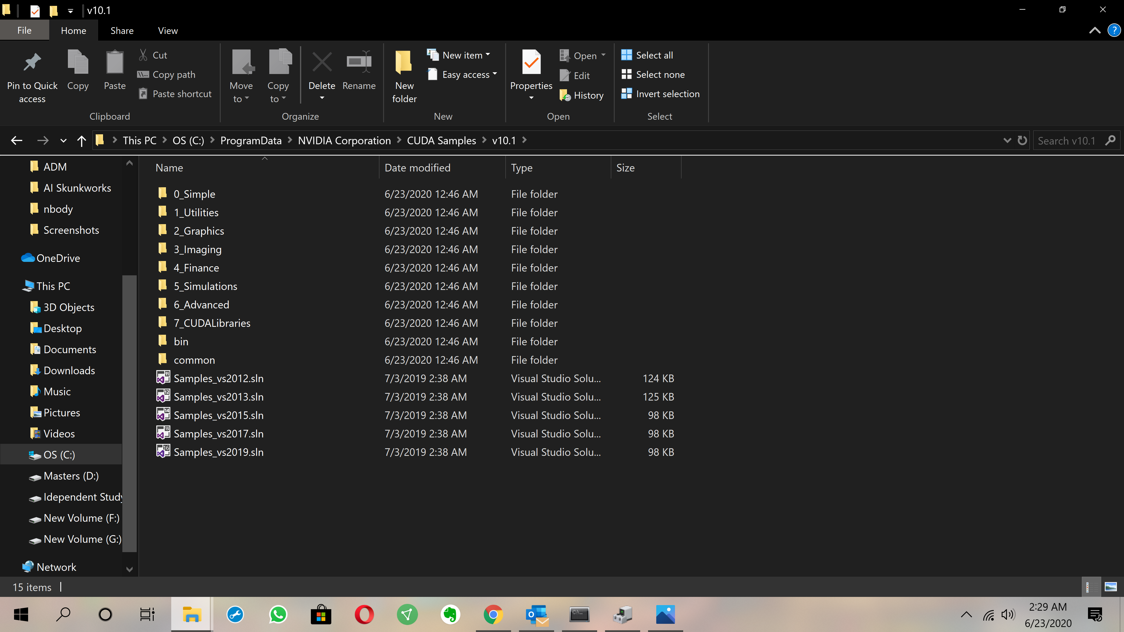Refresh the v10.1 folder view
The image size is (1124, 632).
[1022, 140]
